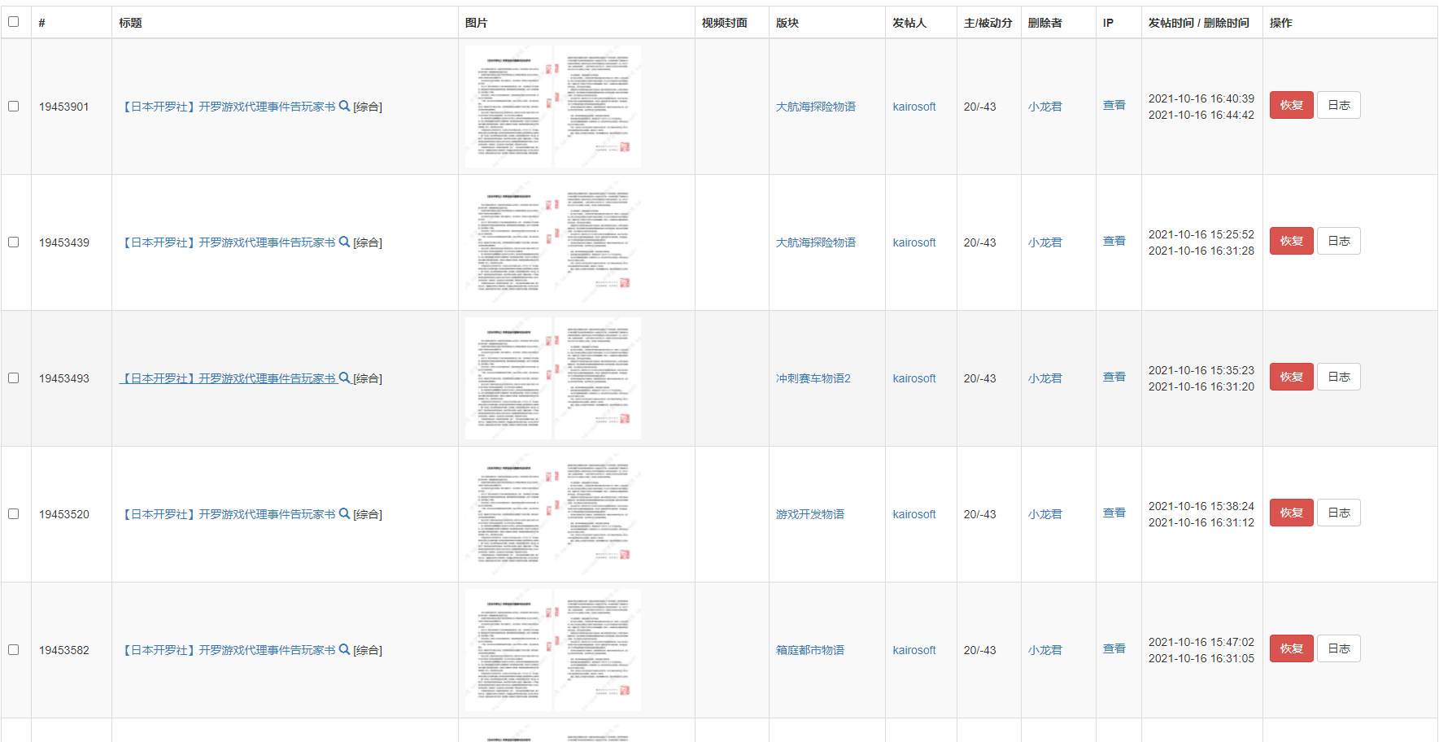Restore post 19453439 with 恢复 button

click(x=1292, y=241)
